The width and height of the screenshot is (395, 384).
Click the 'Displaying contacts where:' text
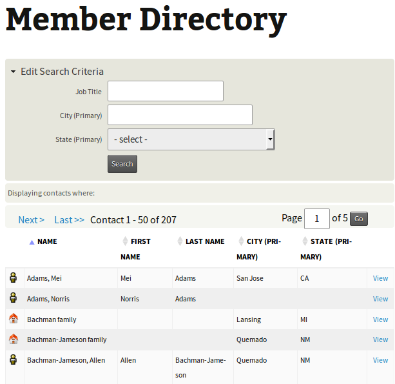click(x=51, y=193)
